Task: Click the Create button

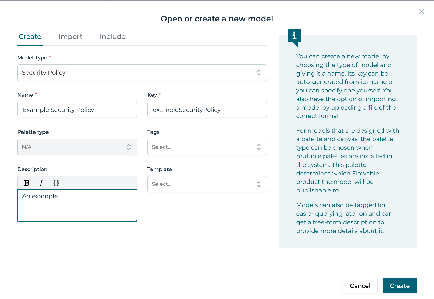Action: 399,285
